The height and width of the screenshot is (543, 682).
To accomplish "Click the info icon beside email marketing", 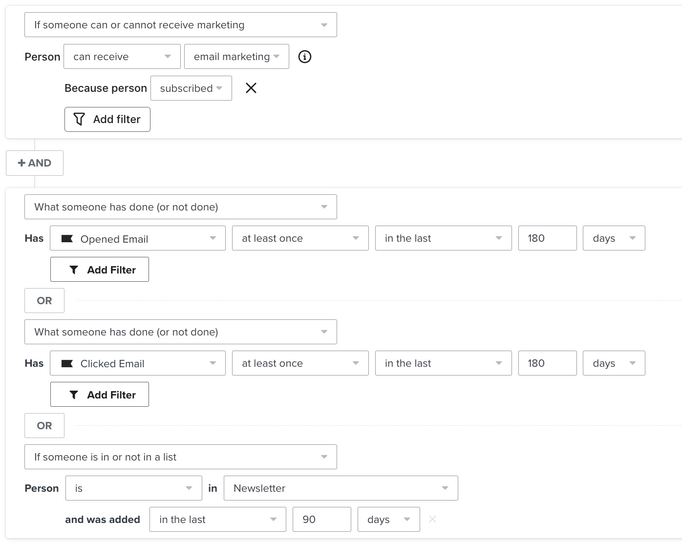I will (304, 57).
